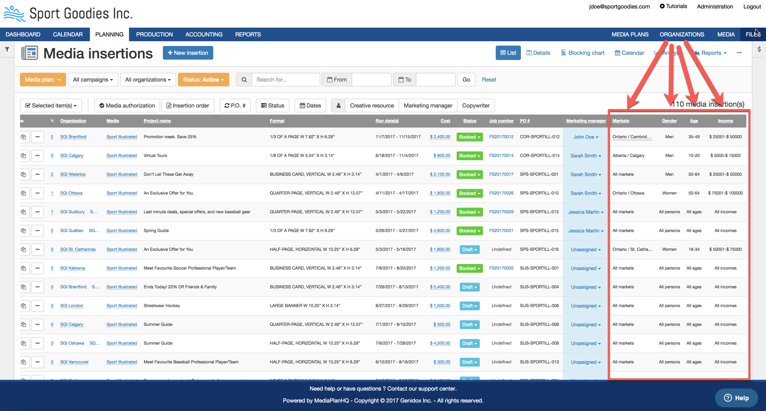Open the Status: Active filter dropdown
This screenshot has height=411, width=766.
(x=203, y=79)
